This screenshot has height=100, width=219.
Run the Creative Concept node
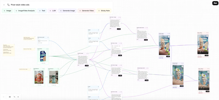[x=87, y=66]
